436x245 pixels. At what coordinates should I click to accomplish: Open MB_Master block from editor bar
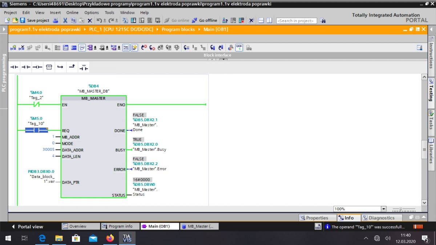point(200,226)
